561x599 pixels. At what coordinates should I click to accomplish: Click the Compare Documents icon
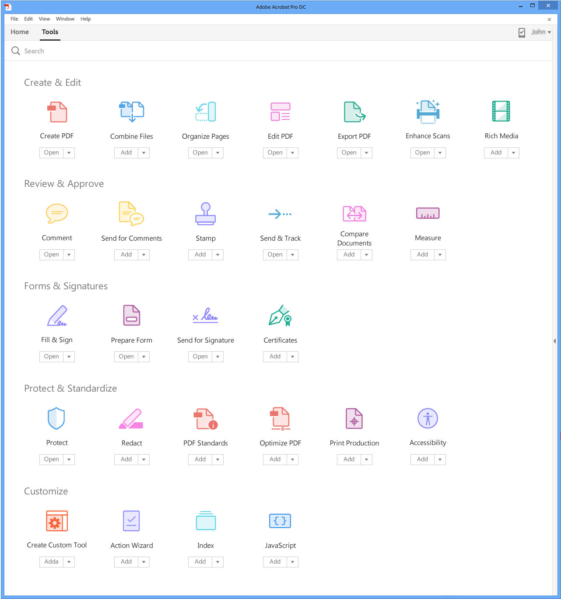[354, 214]
